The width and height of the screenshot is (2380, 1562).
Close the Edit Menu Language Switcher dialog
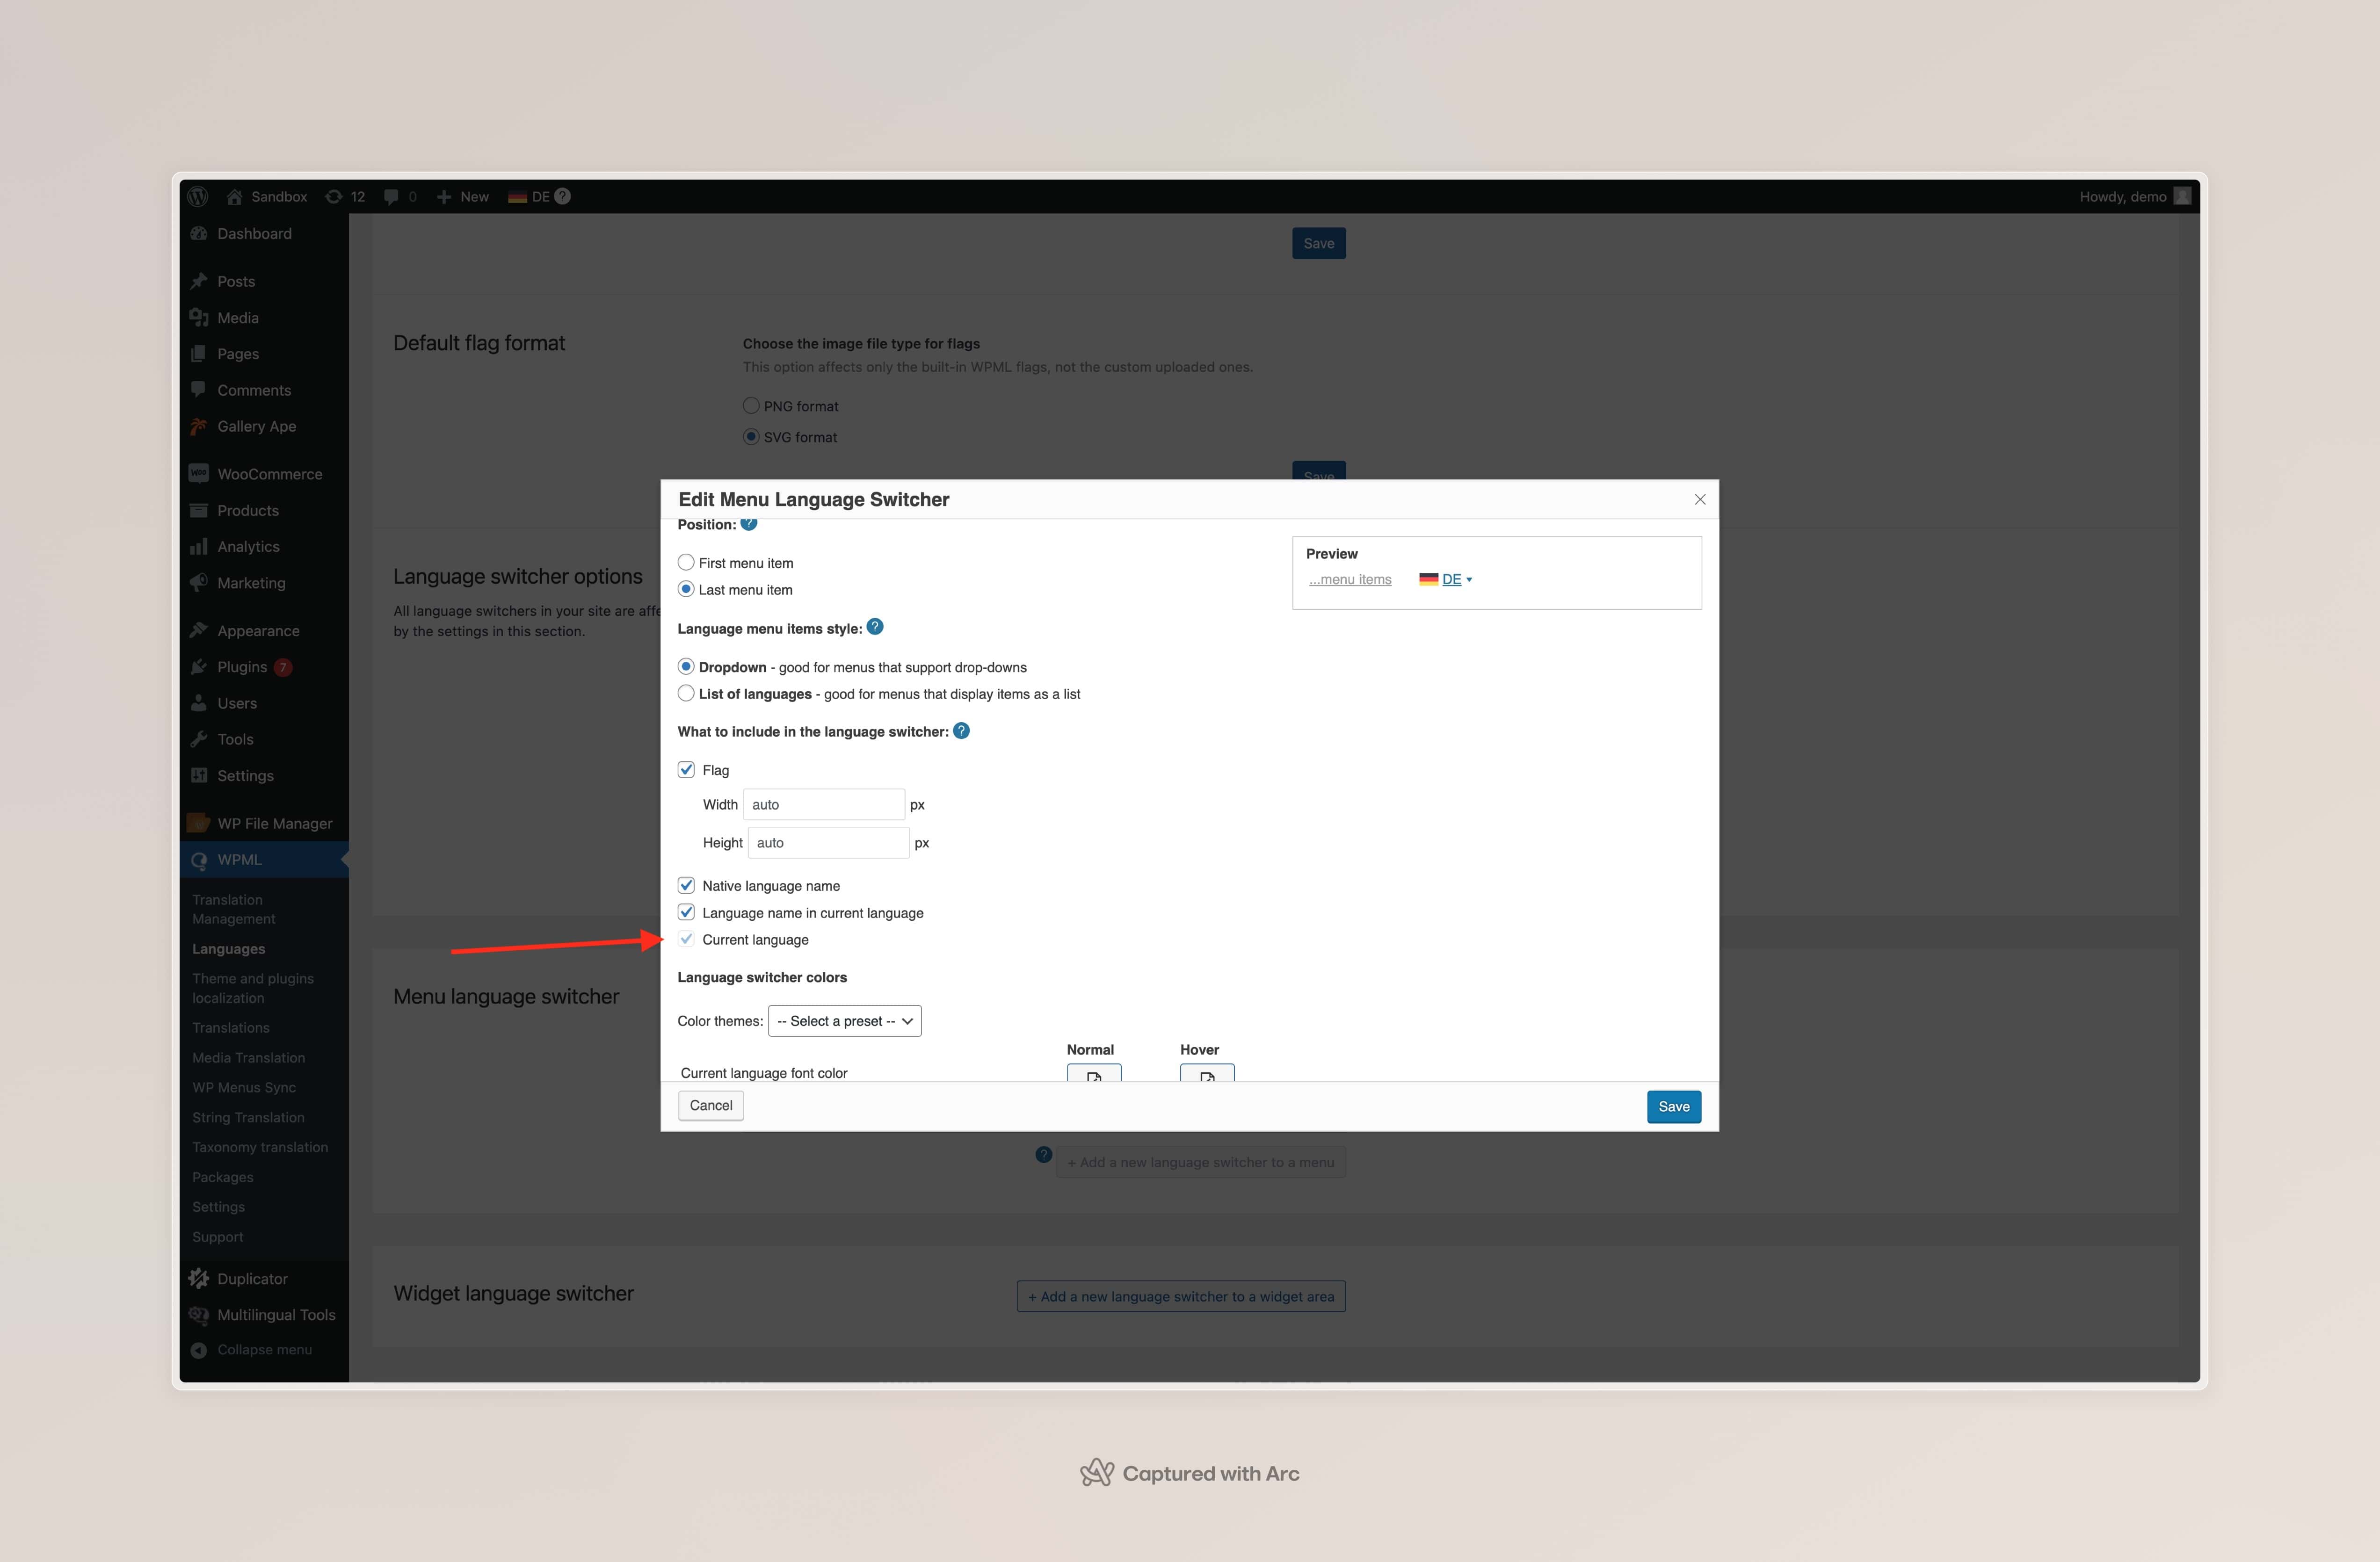click(1700, 499)
